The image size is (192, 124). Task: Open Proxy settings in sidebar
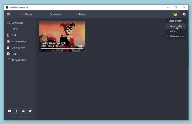coord(16,41)
